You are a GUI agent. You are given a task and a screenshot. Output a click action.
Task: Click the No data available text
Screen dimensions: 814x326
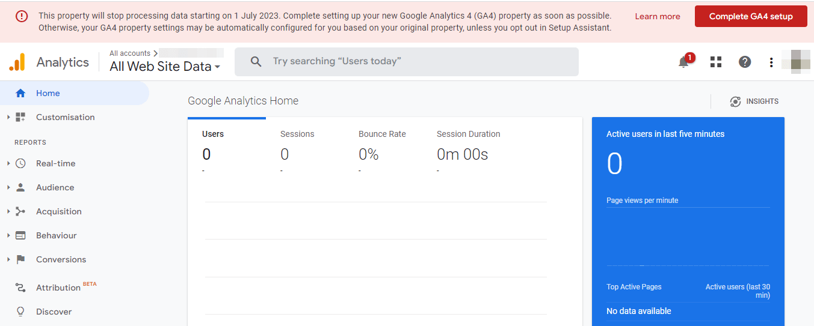[x=639, y=311]
